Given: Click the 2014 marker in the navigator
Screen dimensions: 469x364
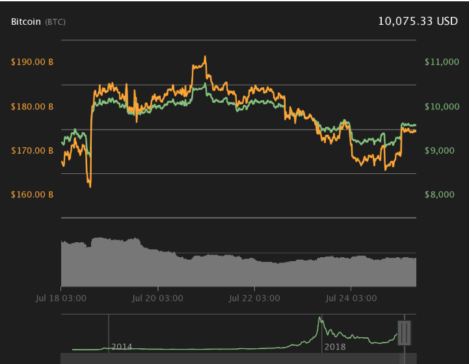Looking at the screenshot, I should [x=121, y=346].
